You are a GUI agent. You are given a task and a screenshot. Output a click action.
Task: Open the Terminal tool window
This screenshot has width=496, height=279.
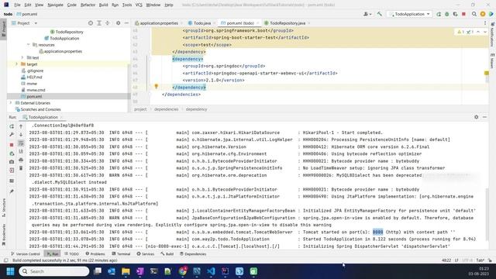coord(121,253)
